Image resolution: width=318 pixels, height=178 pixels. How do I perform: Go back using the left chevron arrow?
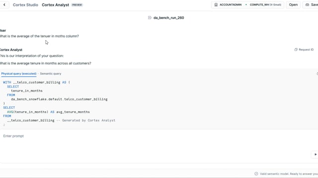[4, 4]
